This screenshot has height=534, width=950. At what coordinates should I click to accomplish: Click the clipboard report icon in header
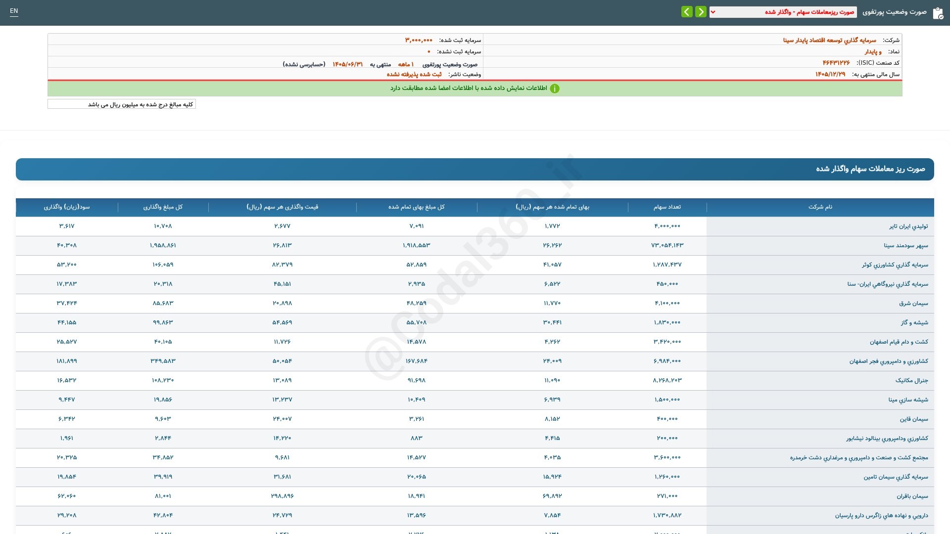click(x=938, y=13)
